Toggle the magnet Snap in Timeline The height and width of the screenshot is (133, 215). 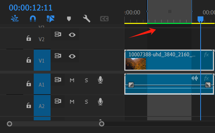pos(33,19)
